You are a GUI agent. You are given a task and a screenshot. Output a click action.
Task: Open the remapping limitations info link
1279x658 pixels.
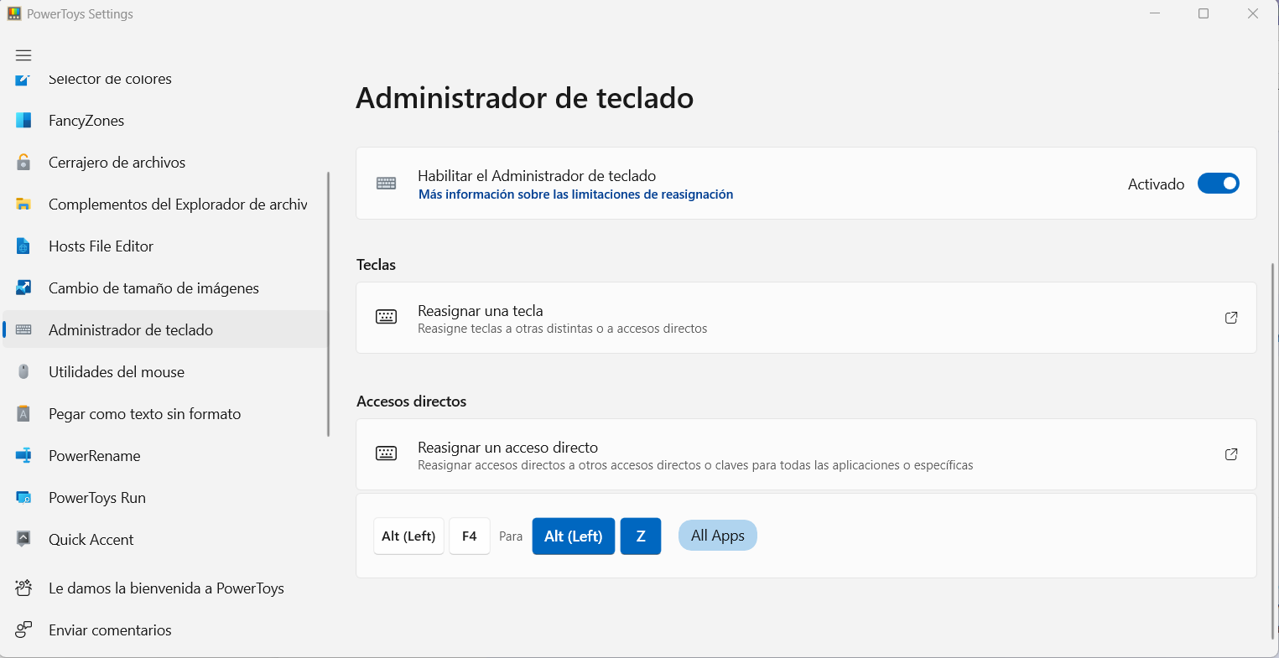coord(576,194)
